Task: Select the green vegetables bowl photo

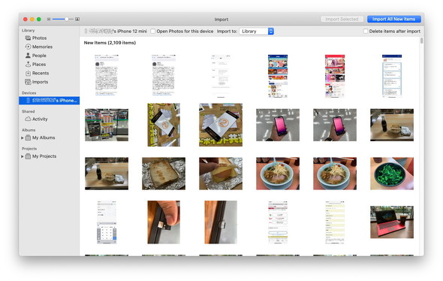Action: (x=392, y=174)
